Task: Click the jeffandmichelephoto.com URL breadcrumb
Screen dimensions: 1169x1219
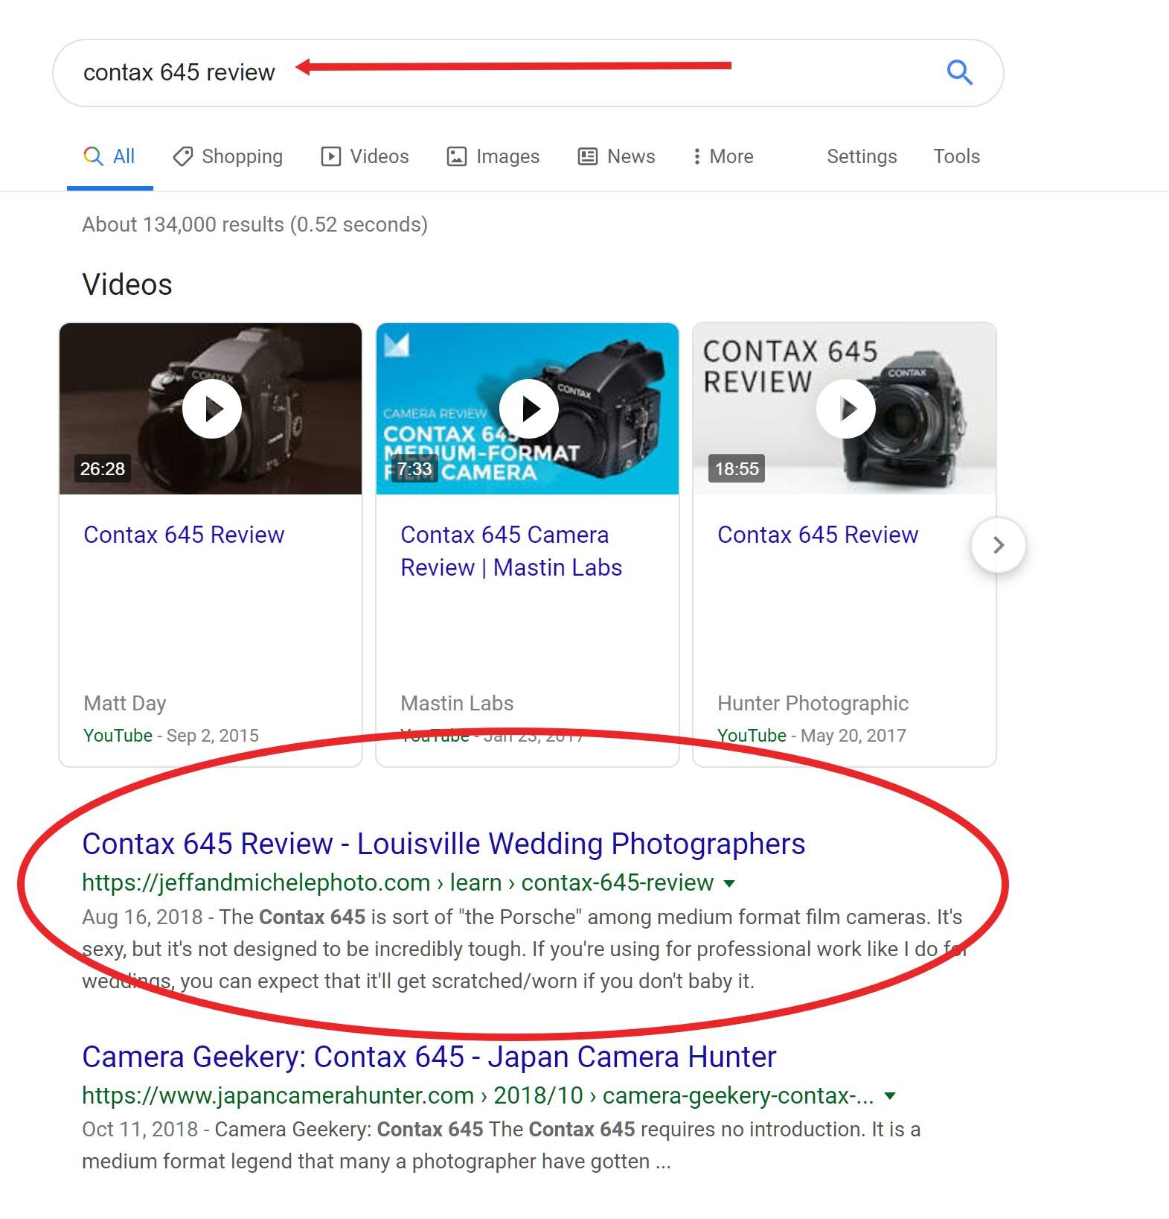Action: pos(397,882)
